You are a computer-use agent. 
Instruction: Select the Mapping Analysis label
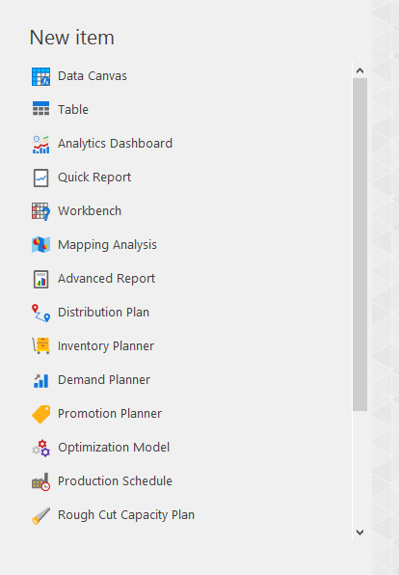(x=107, y=245)
